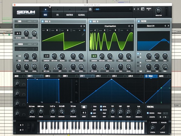Click the SUB DIRECT OUT button
The width and height of the screenshot is (181, 136).
32,21
